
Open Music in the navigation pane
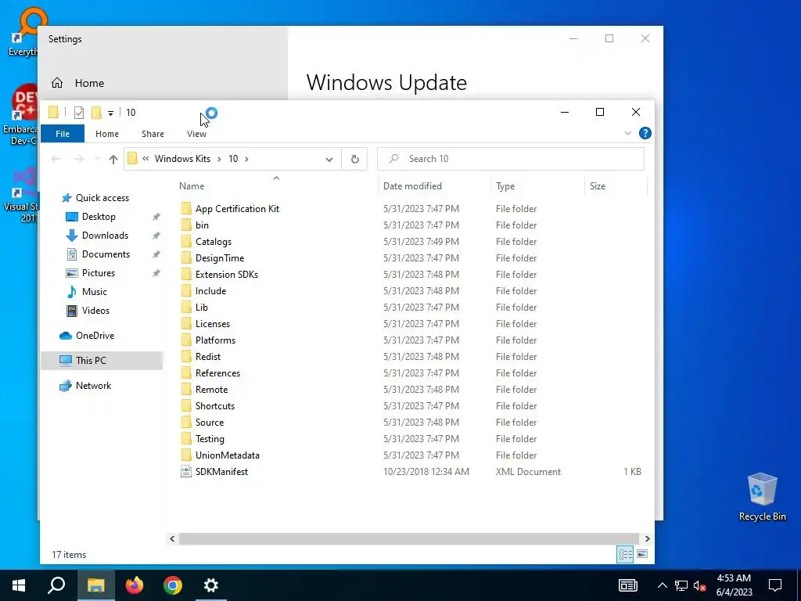pos(94,292)
